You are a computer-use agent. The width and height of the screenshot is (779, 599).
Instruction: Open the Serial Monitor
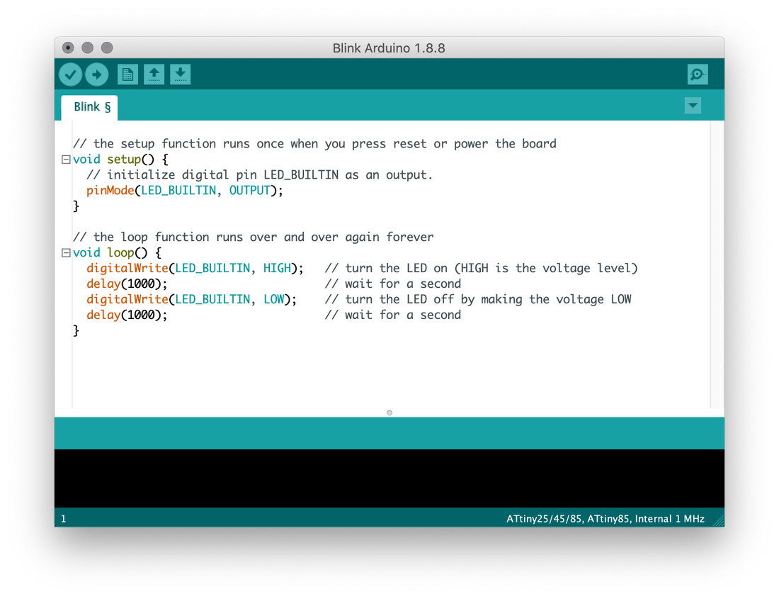pos(698,74)
